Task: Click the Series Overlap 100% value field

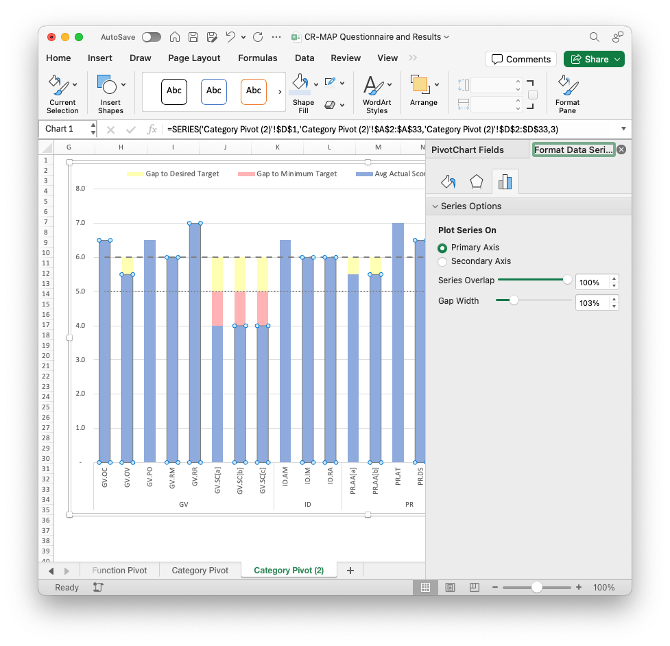Action: coord(593,283)
